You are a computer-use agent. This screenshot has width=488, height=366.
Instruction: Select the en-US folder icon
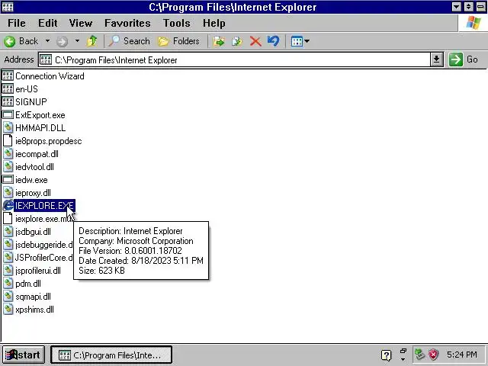pos(8,89)
